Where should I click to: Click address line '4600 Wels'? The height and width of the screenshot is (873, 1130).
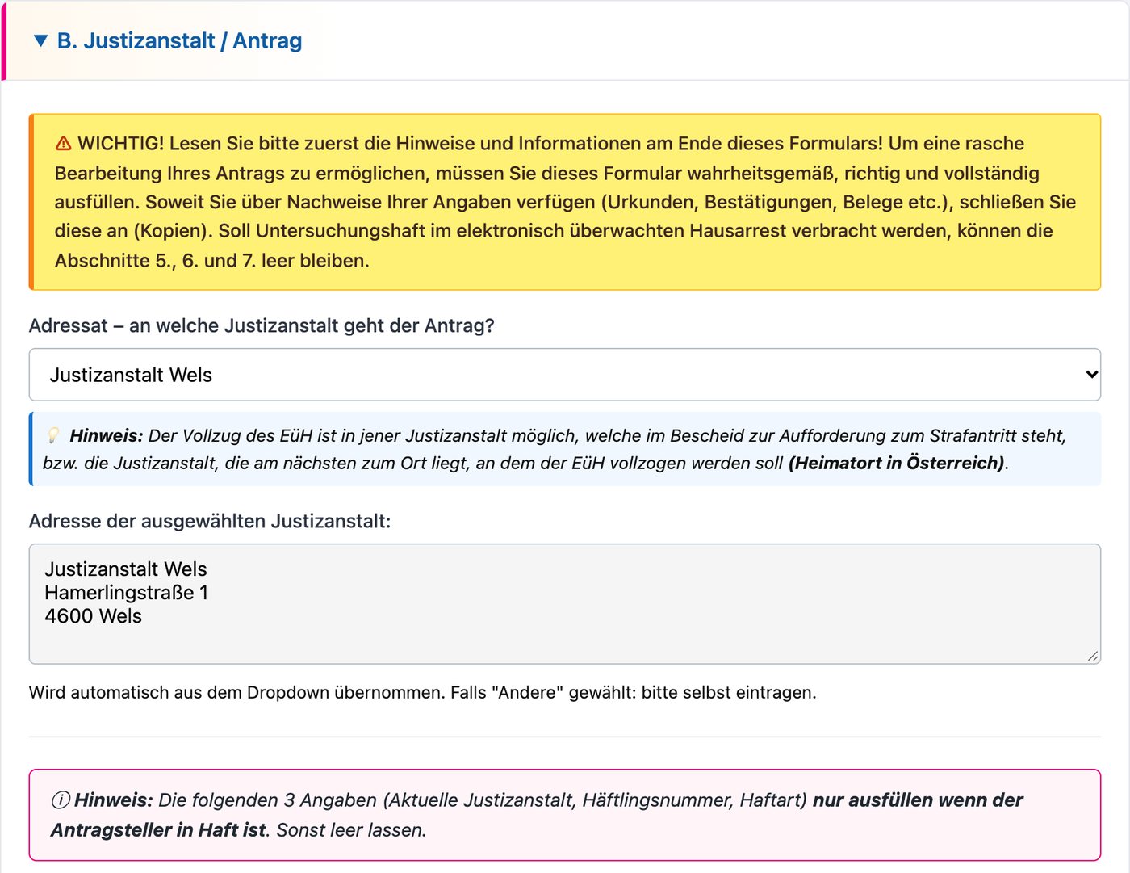point(94,616)
